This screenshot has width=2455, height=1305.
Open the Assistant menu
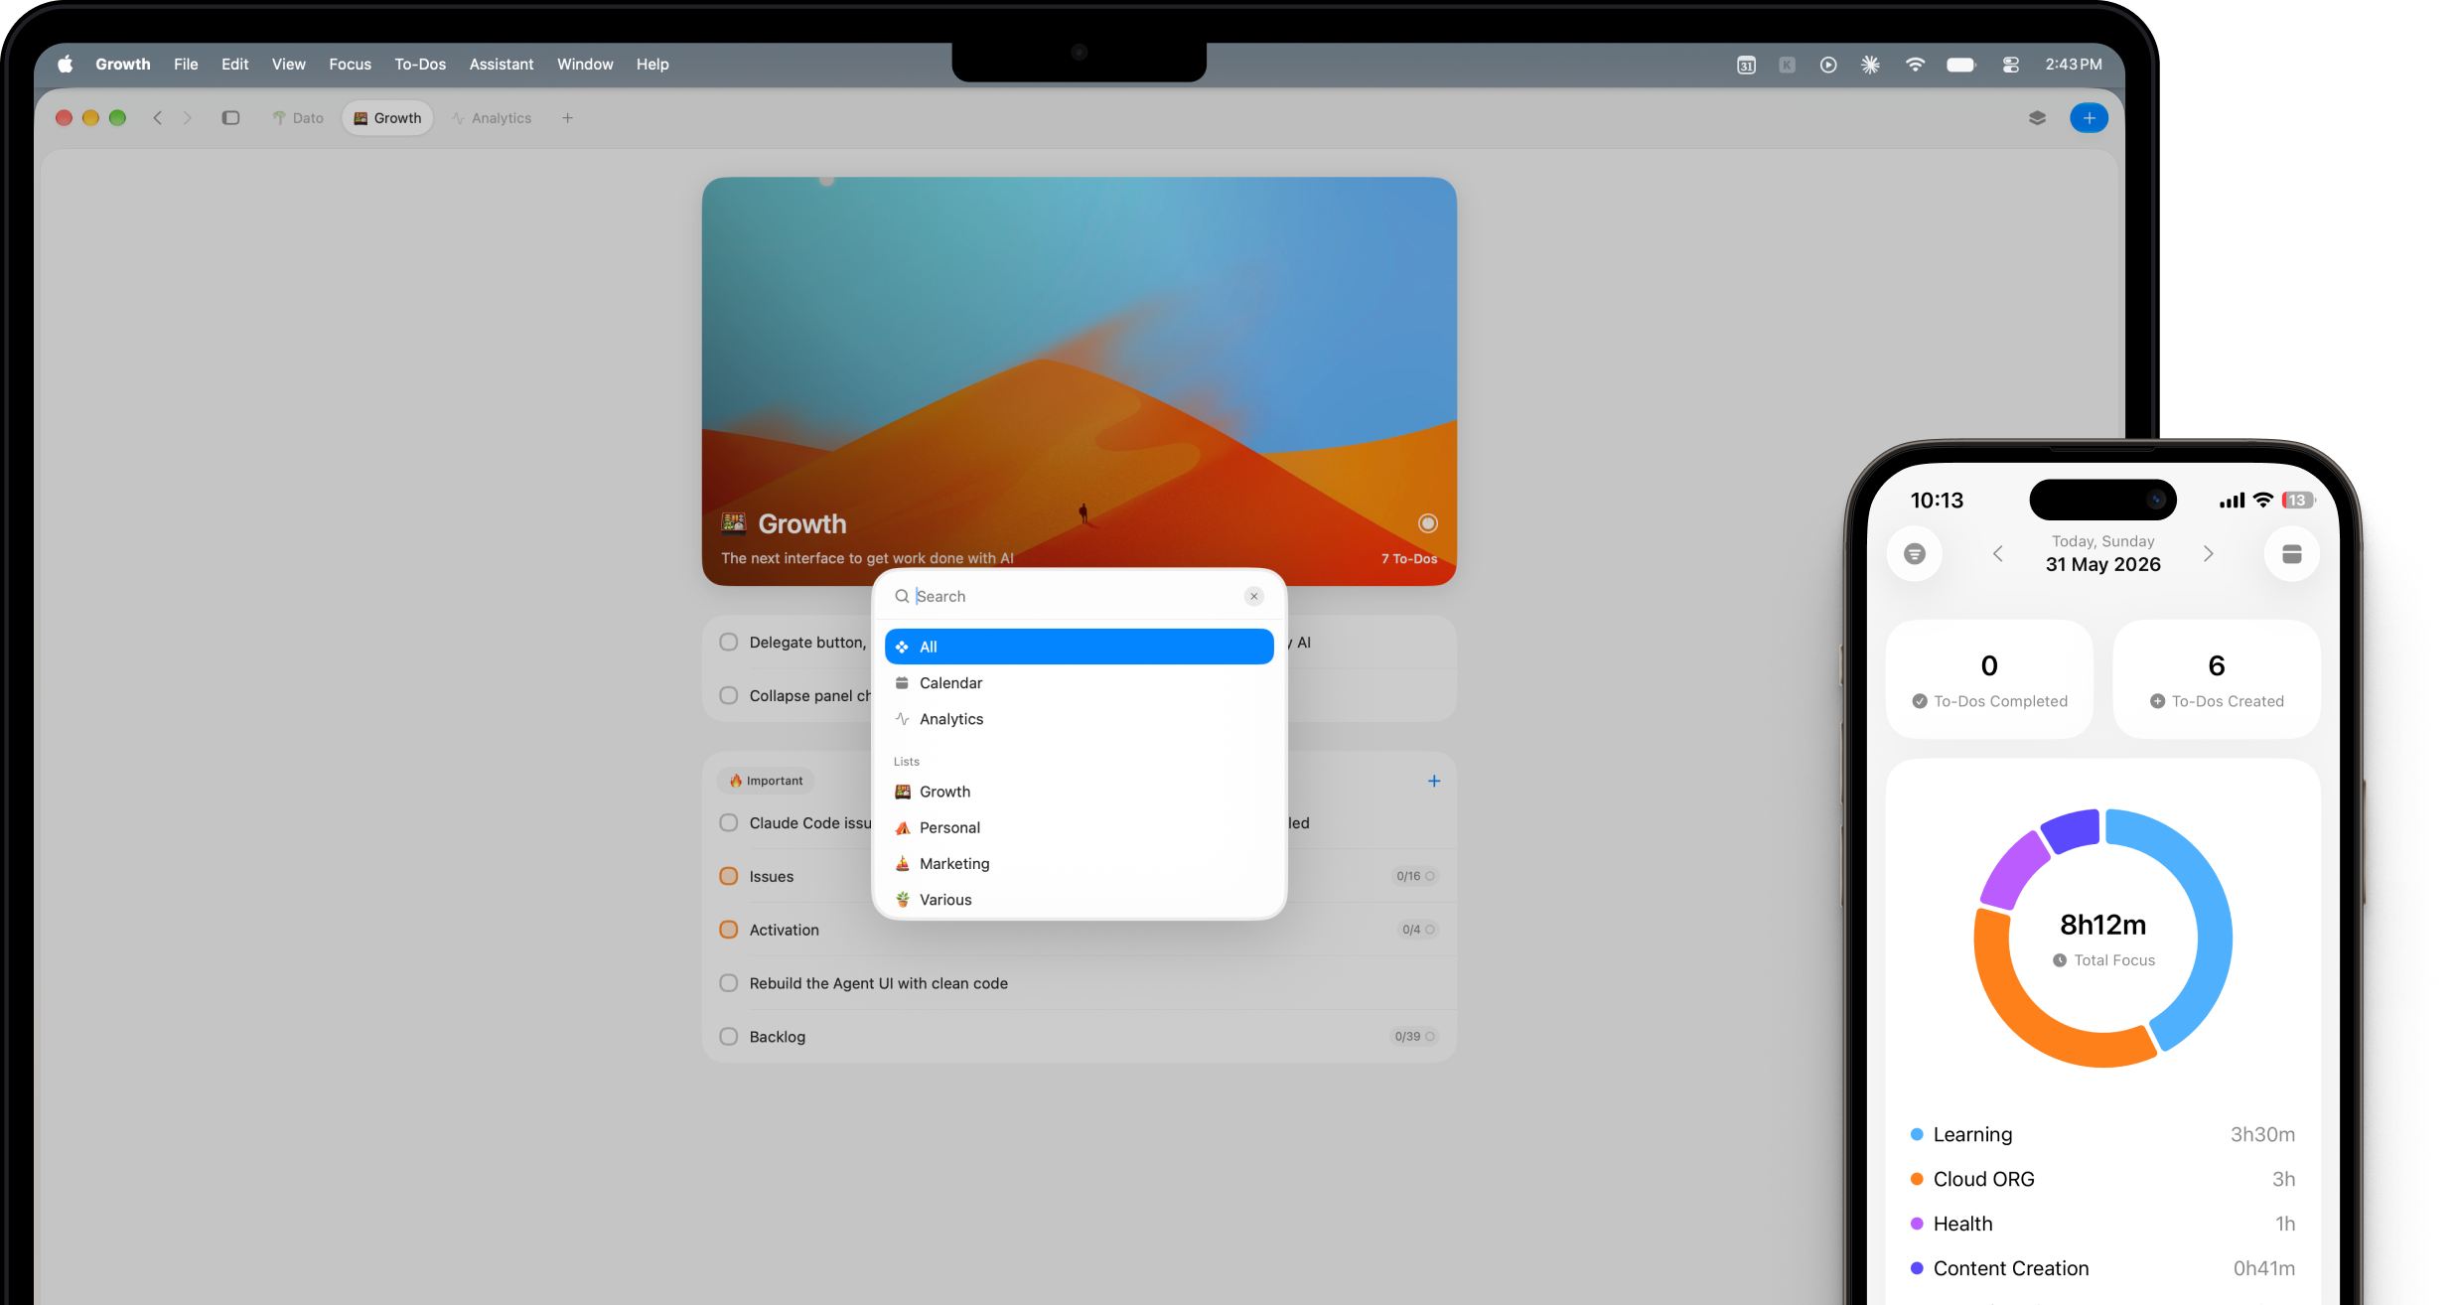tap(502, 65)
